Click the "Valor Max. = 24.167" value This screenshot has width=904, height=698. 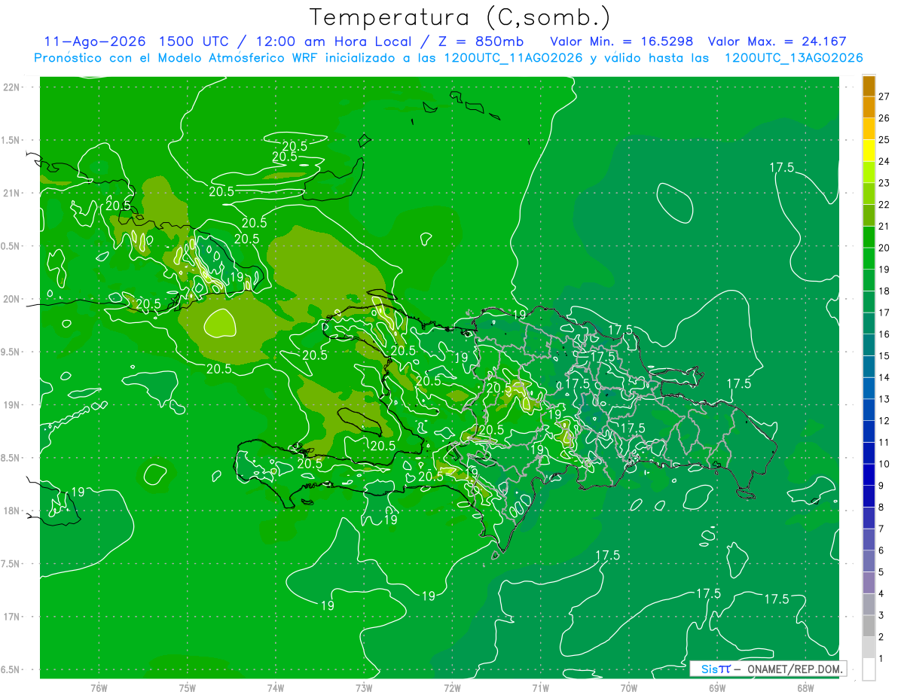777,41
